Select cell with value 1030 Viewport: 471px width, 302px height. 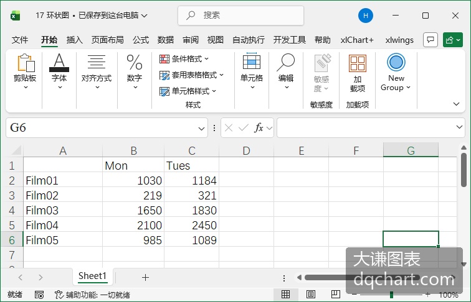coord(133,180)
